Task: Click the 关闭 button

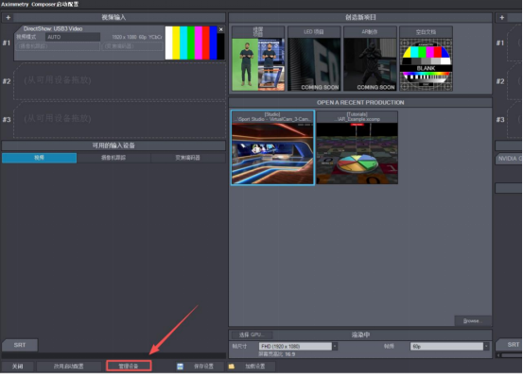Action: click(17, 367)
